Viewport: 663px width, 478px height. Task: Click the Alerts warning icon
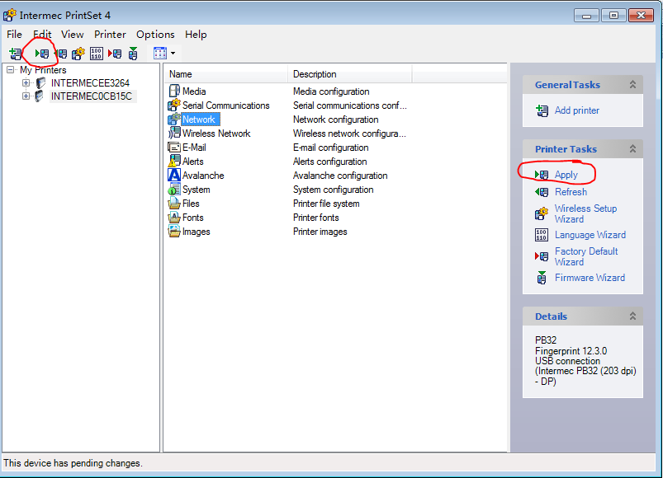tap(174, 162)
